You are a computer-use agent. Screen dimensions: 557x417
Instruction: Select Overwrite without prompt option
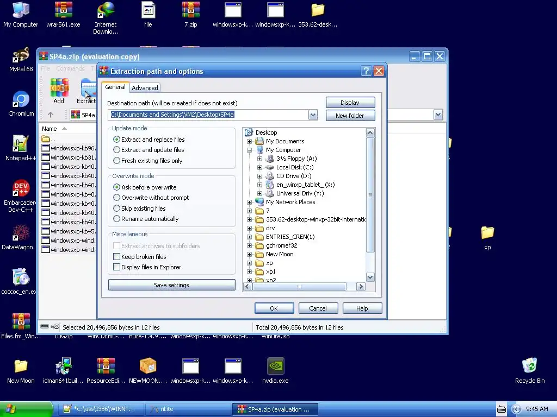point(116,198)
